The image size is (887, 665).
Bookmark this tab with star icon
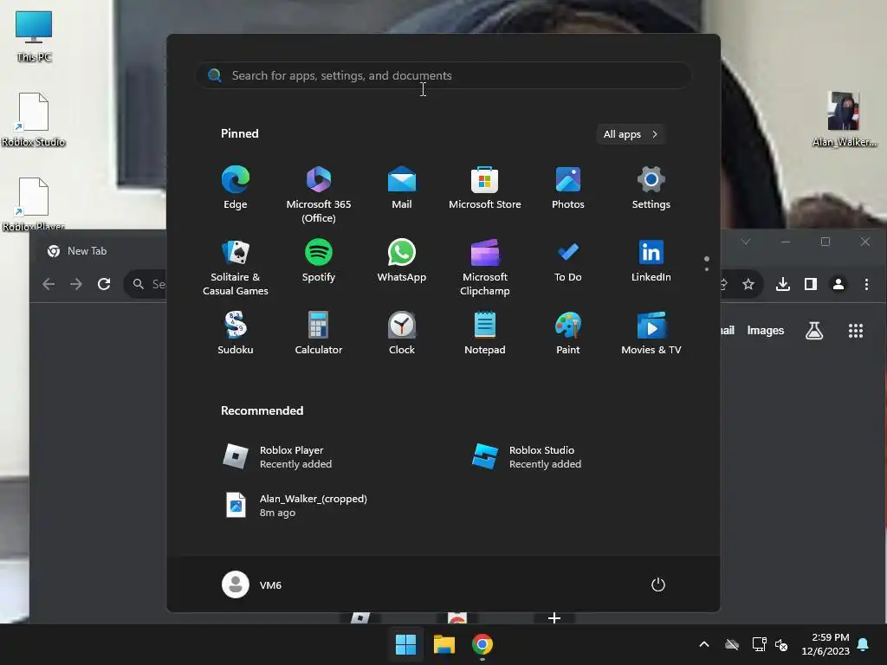click(748, 284)
